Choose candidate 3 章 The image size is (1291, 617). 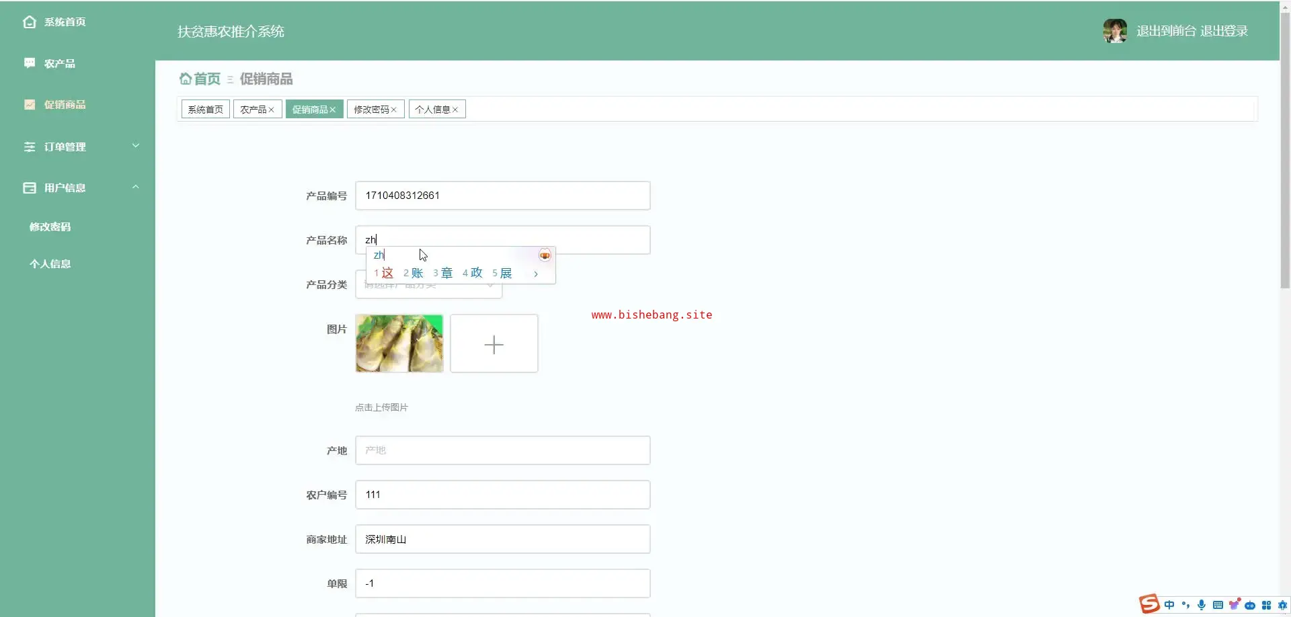[442, 273]
